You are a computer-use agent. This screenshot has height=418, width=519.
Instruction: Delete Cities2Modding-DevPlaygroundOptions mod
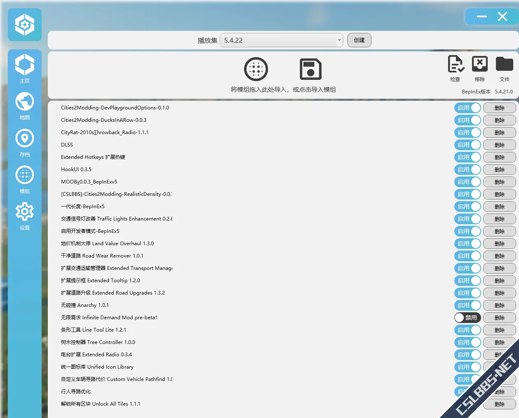(500, 108)
